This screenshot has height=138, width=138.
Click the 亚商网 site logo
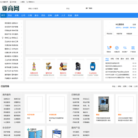[10, 8]
